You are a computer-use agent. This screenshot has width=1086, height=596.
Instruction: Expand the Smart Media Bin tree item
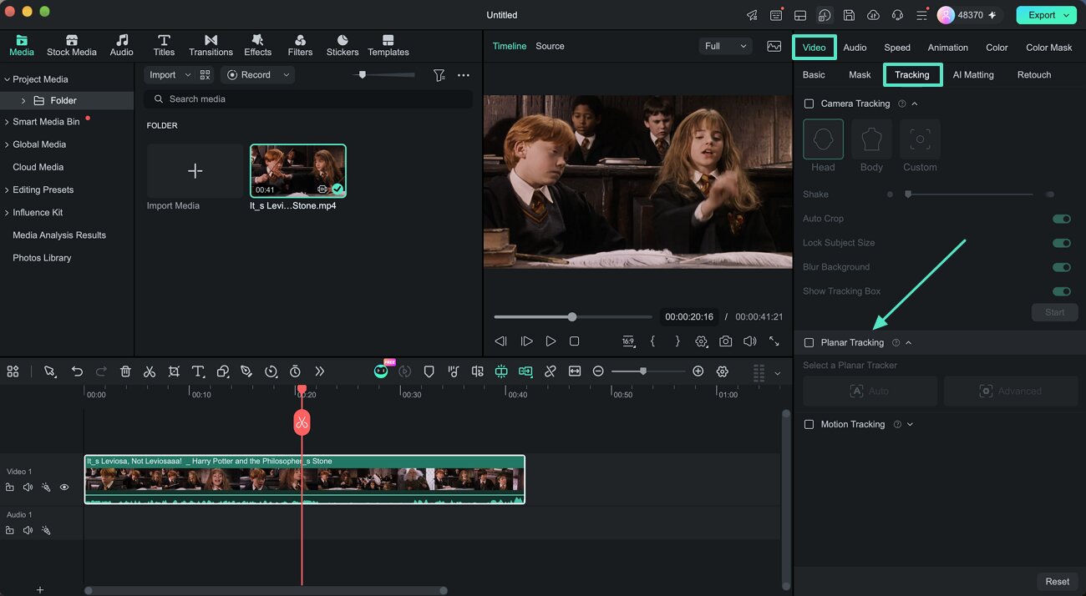(7, 122)
